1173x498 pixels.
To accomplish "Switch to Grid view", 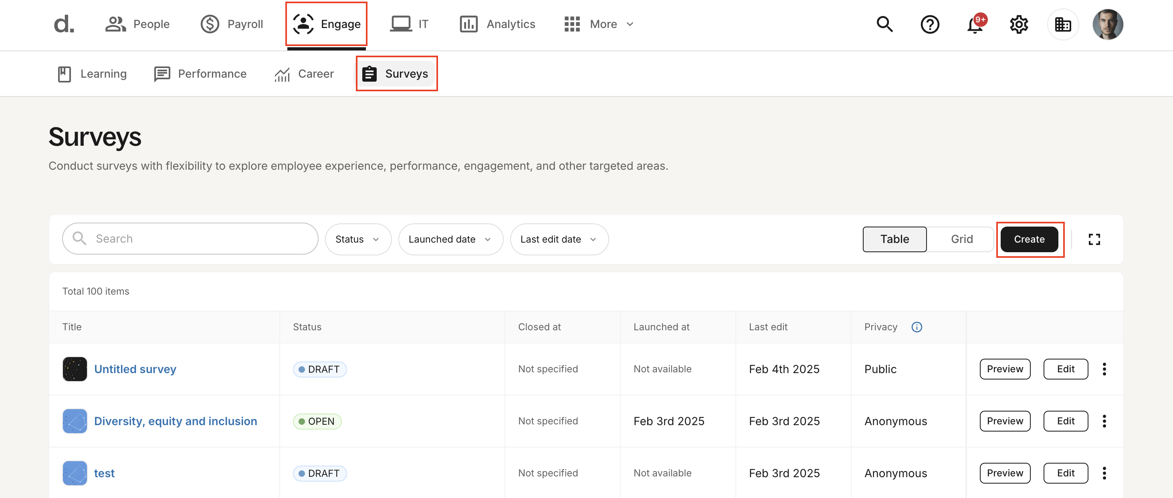I will pyautogui.click(x=961, y=239).
